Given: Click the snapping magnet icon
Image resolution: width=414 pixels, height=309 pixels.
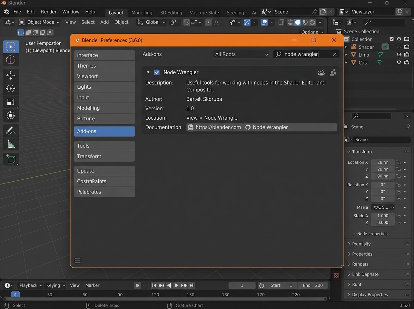Looking at the screenshot, I should [187, 22].
